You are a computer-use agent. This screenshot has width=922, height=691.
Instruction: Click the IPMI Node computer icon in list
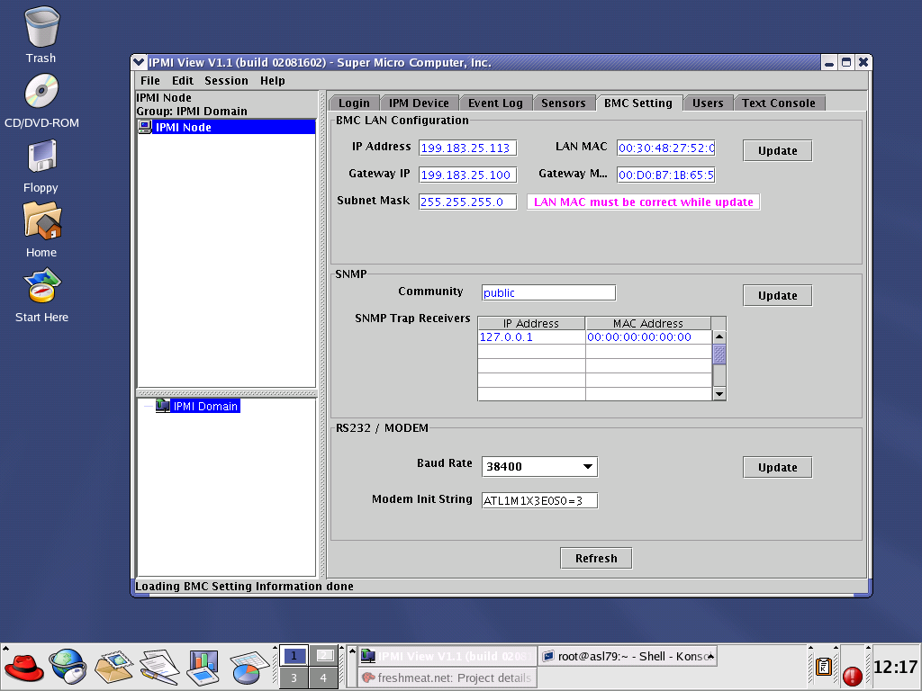pyautogui.click(x=145, y=127)
